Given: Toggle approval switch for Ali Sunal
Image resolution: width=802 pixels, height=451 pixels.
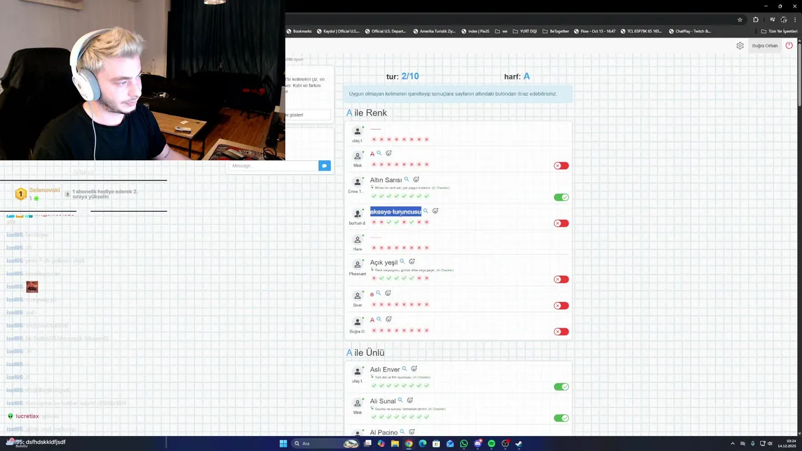Looking at the screenshot, I should click(x=561, y=418).
